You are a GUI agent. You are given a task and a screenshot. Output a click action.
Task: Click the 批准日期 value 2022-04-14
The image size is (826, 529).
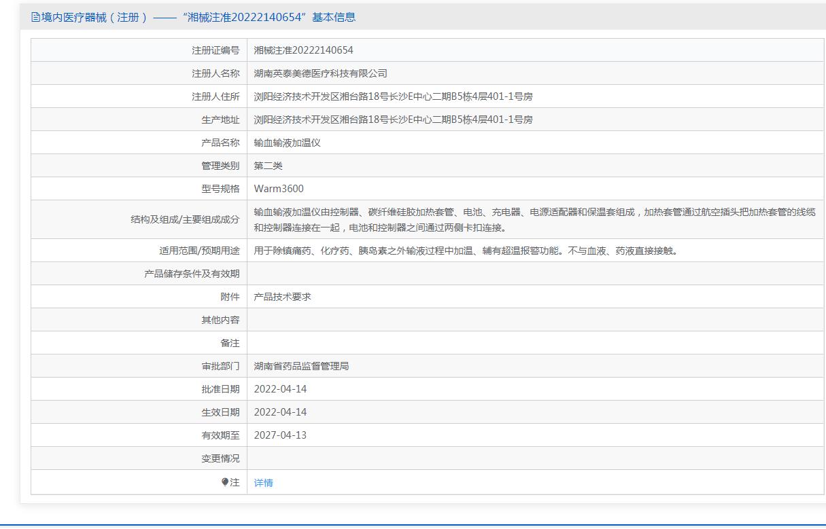click(x=280, y=389)
